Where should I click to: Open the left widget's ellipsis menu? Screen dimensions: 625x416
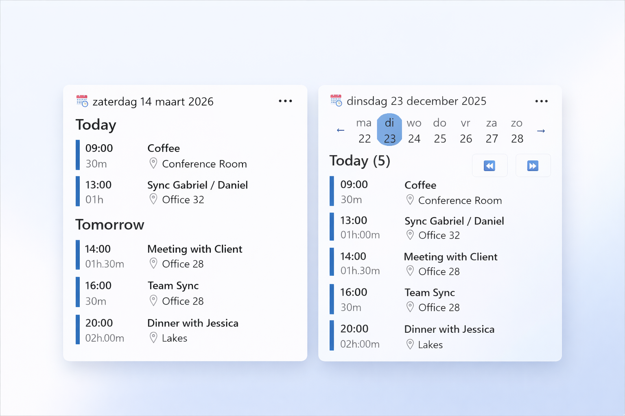point(285,101)
